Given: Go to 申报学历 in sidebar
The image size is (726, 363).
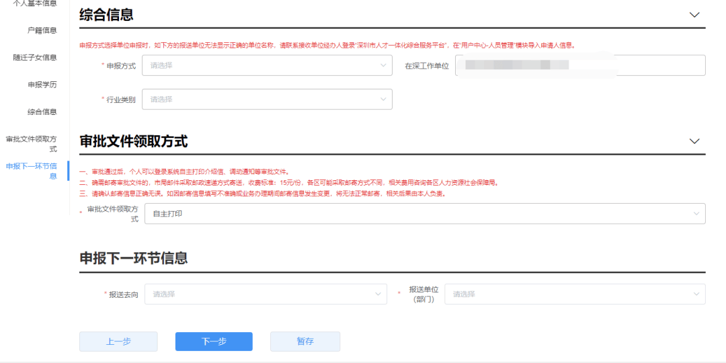Looking at the screenshot, I should (x=42, y=85).
